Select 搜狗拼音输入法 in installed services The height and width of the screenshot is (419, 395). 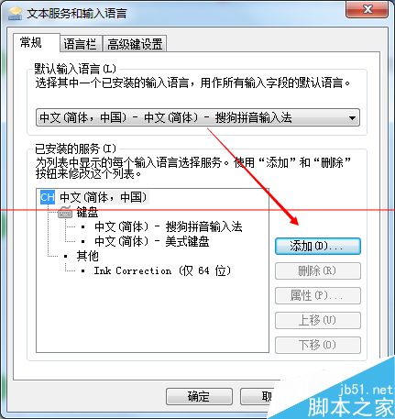pos(169,226)
